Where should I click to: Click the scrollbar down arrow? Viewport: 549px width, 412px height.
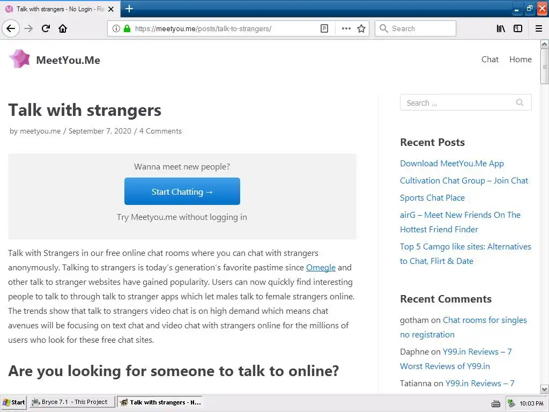(x=544, y=389)
